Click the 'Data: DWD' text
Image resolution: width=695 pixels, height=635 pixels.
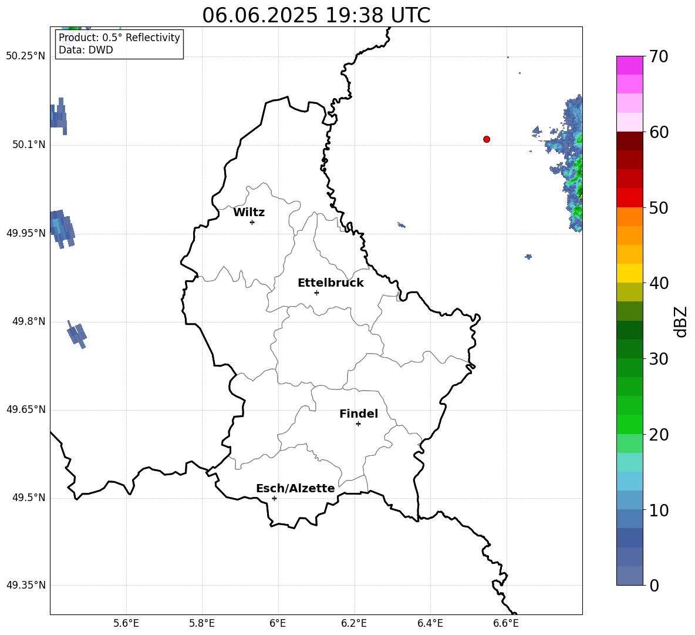[x=86, y=50]
